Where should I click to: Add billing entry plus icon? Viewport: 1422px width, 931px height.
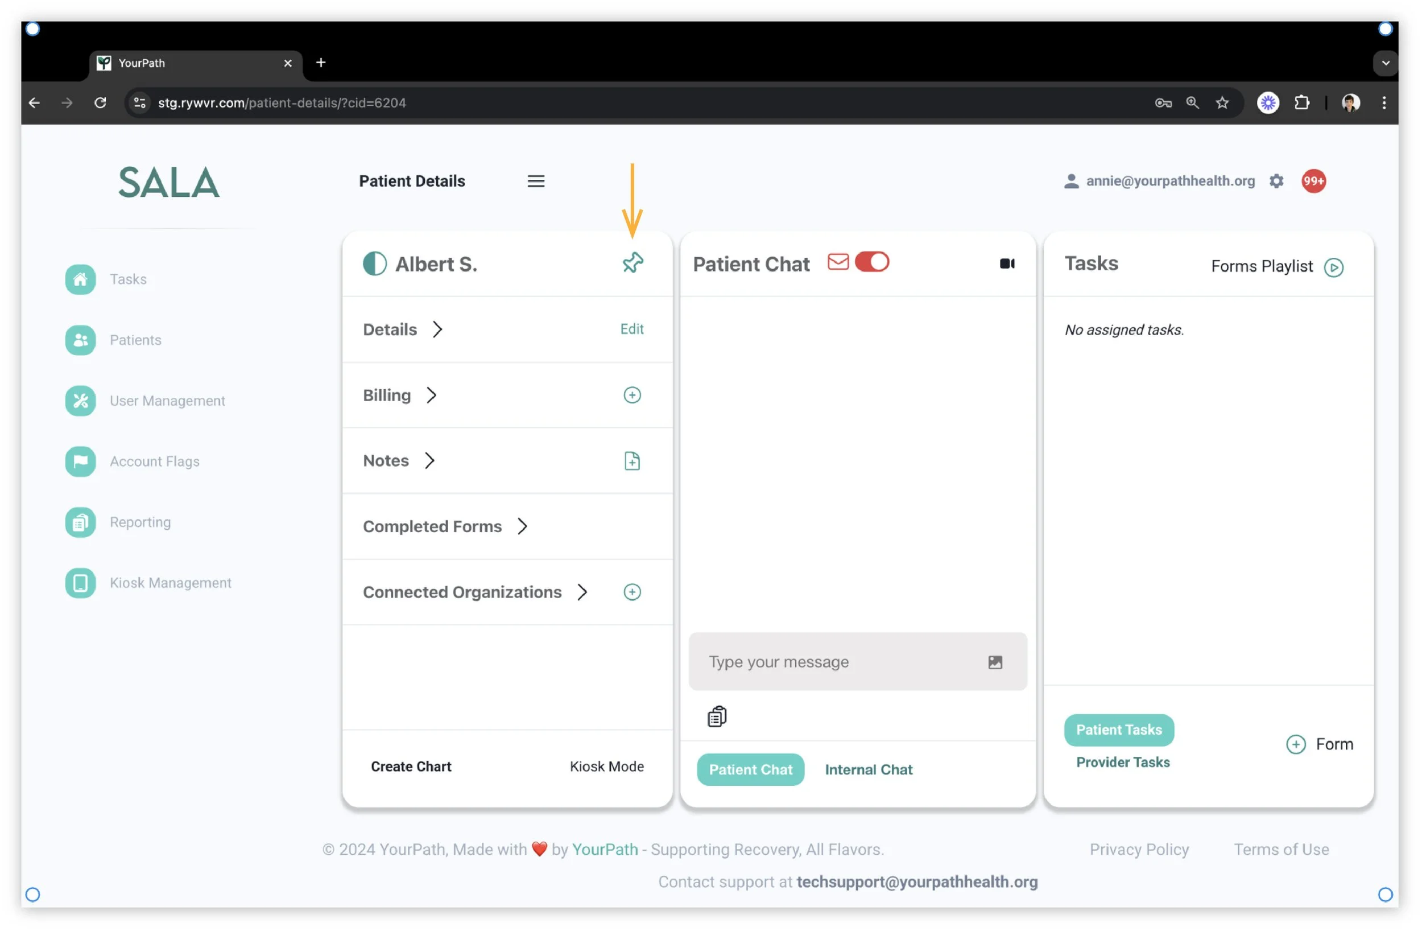[x=631, y=396]
